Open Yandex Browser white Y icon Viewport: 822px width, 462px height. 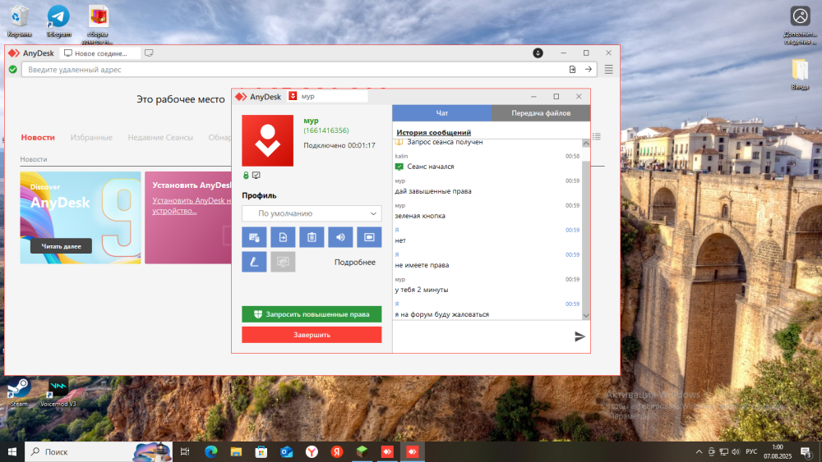coord(312,451)
